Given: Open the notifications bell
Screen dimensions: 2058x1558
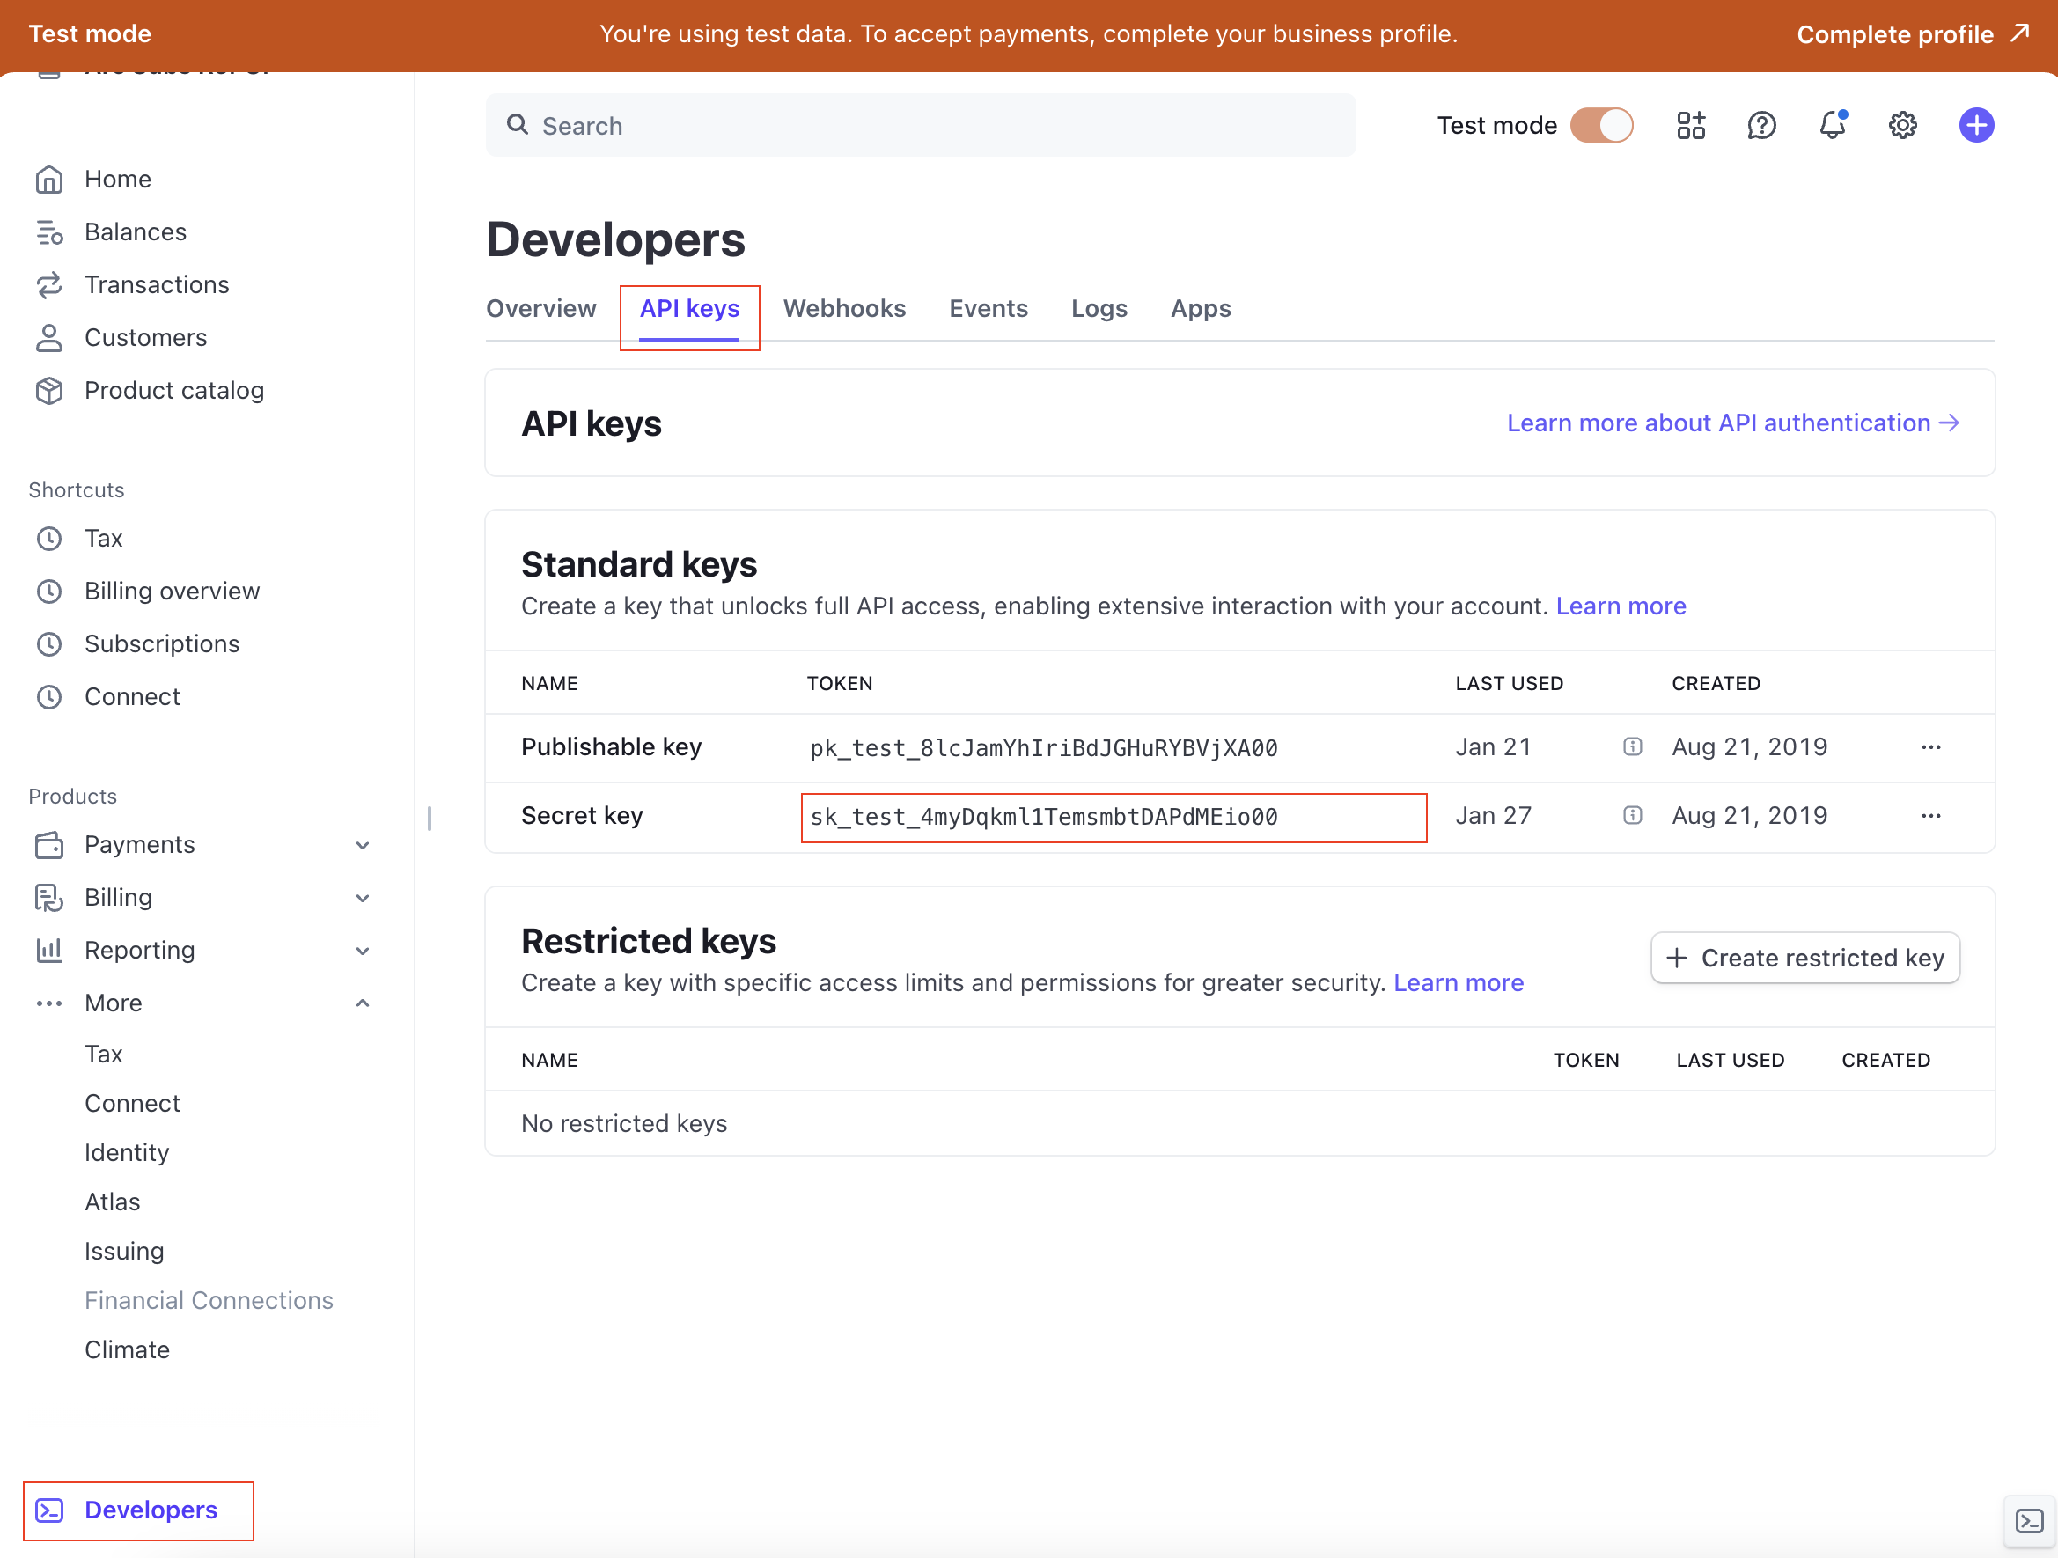Looking at the screenshot, I should [x=1832, y=126].
